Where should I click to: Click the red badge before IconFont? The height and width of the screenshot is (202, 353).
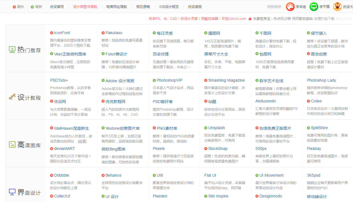pyautogui.click(x=51, y=33)
